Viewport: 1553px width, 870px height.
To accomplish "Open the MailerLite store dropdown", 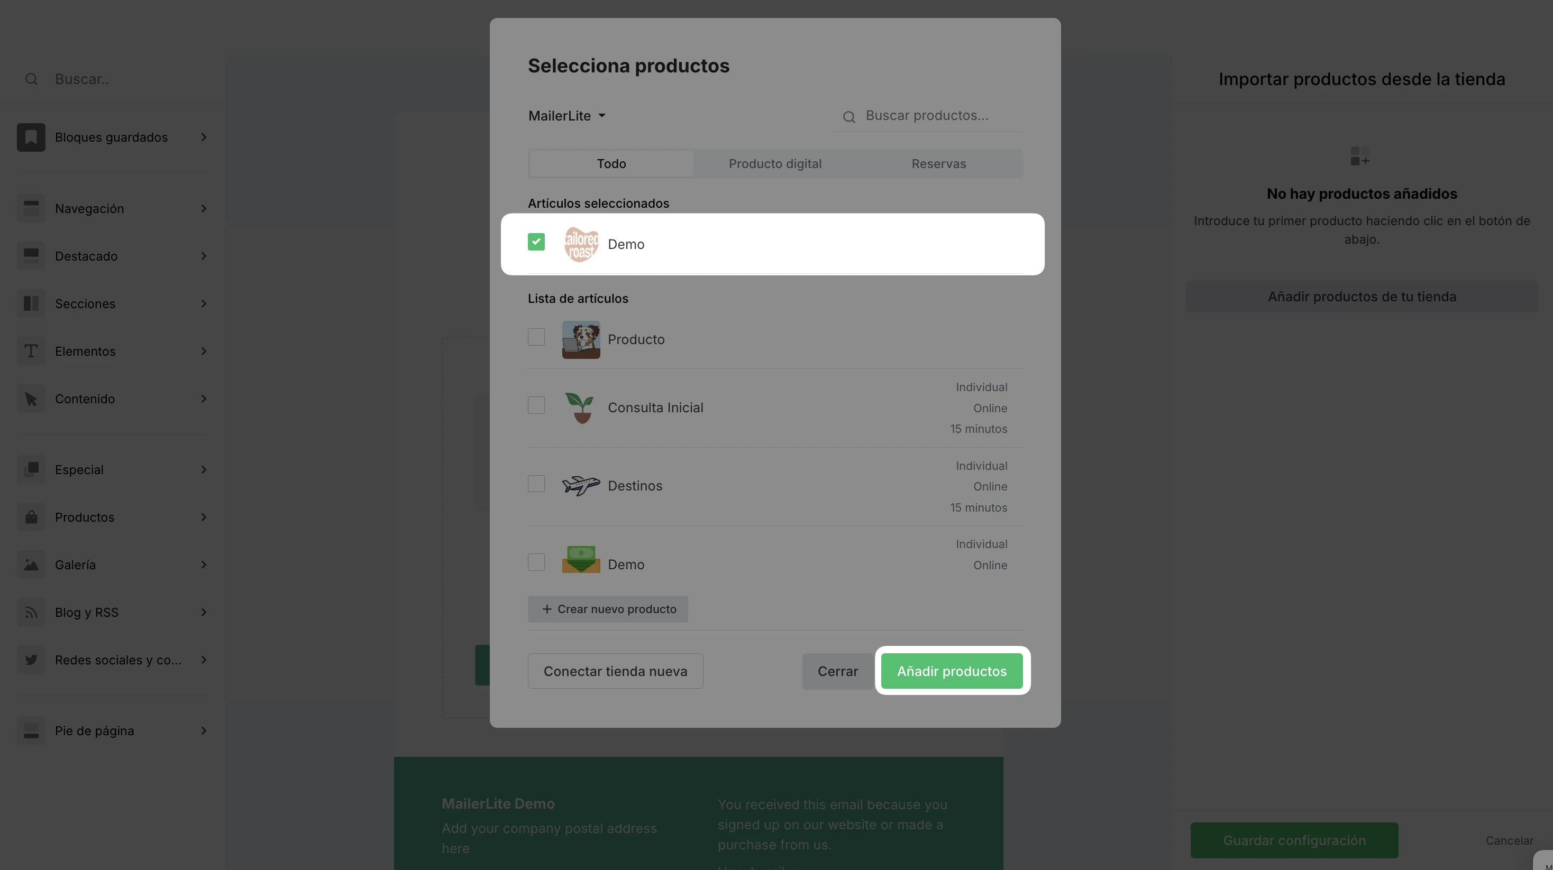I will (567, 116).
